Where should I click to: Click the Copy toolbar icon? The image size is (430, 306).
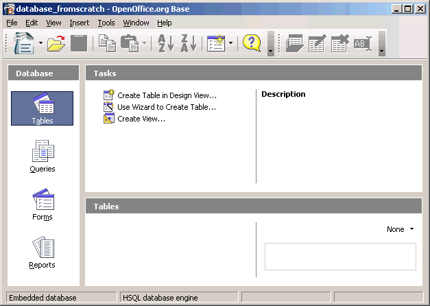(x=107, y=43)
